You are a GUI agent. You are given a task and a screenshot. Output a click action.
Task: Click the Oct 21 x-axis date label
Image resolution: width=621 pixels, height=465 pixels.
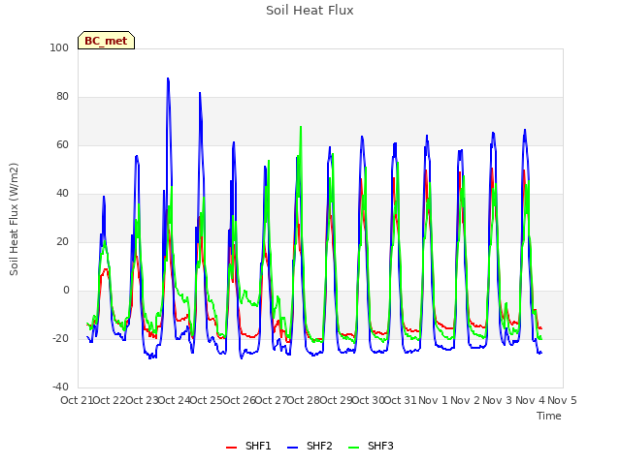point(77,400)
